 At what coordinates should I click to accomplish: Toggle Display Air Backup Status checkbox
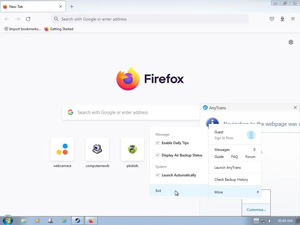157,155
